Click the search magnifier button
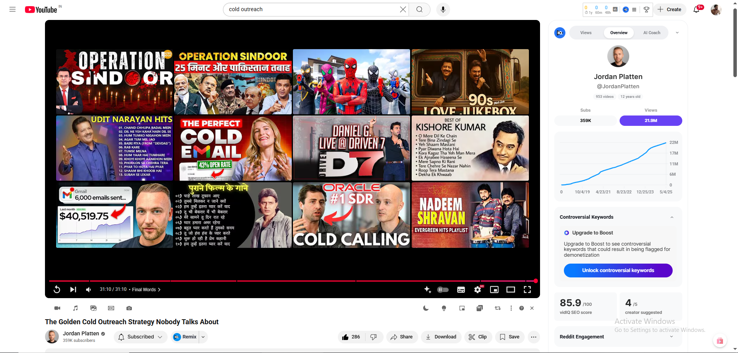This screenshot has width=738, height=353. [419, 9]
